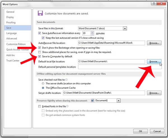Close the Word Options dialog window
This screenshot has width=168, height=138.
tap(161, 3)
